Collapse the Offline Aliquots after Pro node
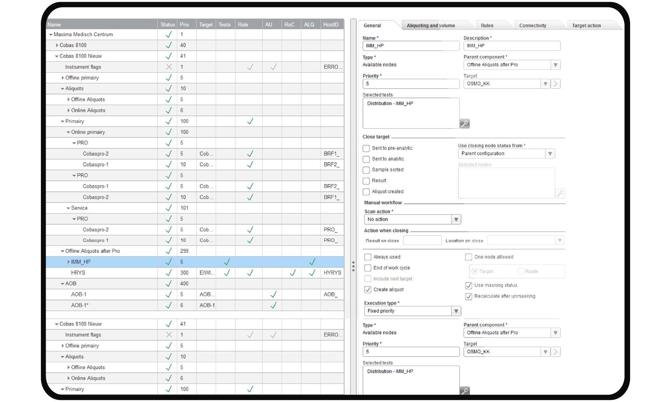Viewport: 671px width, 402px height. click(63, 251)
